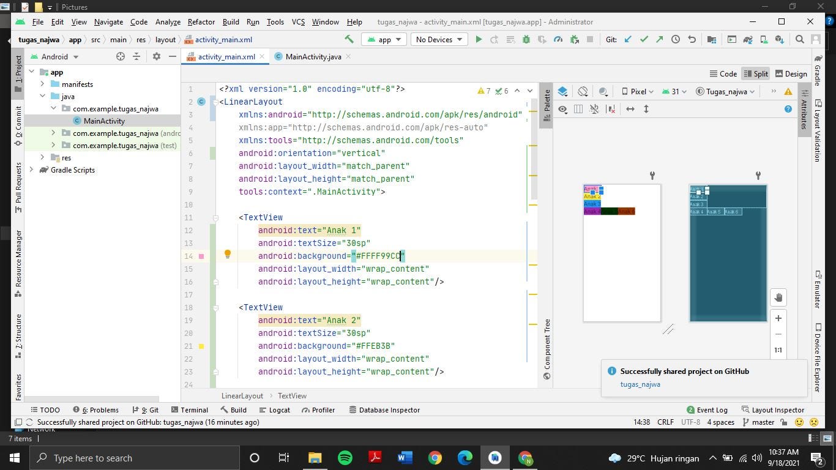Expand the Gradle Scripts node
The height and width of the screenshot is (470, 836).
tap(31, 170)
